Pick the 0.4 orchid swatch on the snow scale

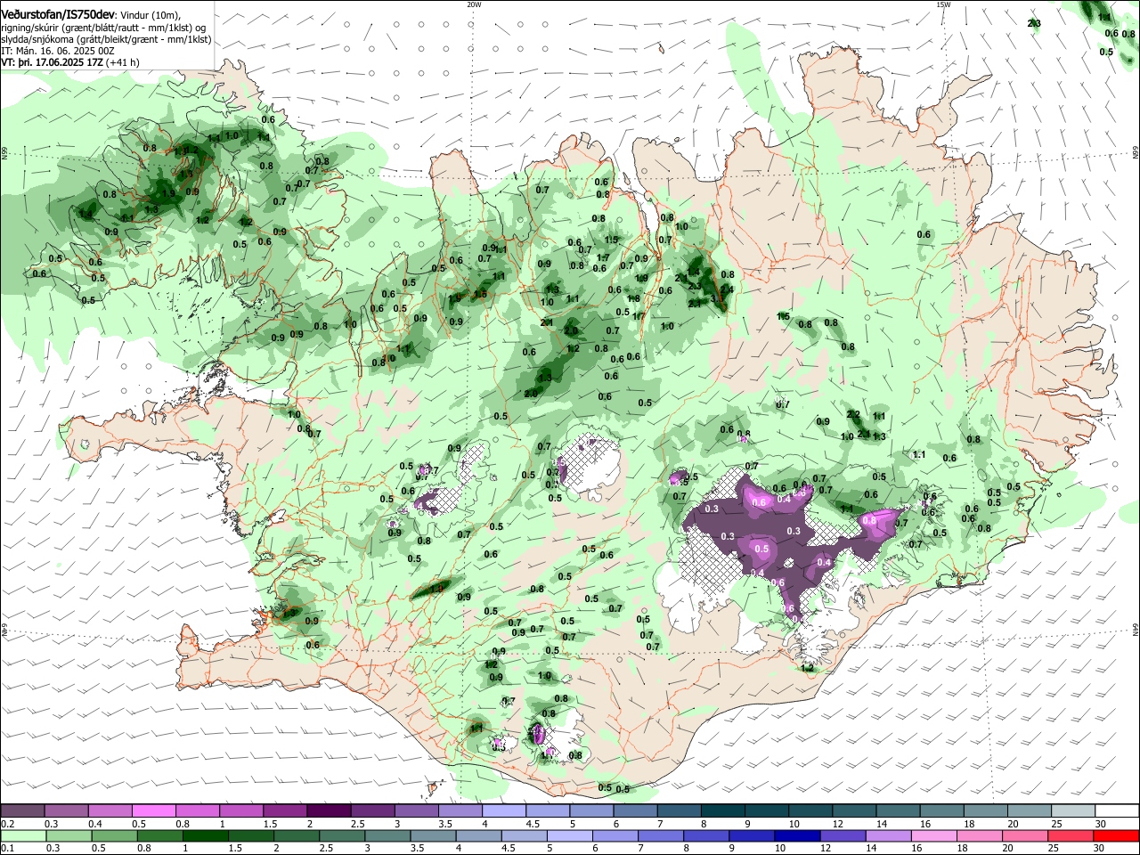(x=110, y=810)
